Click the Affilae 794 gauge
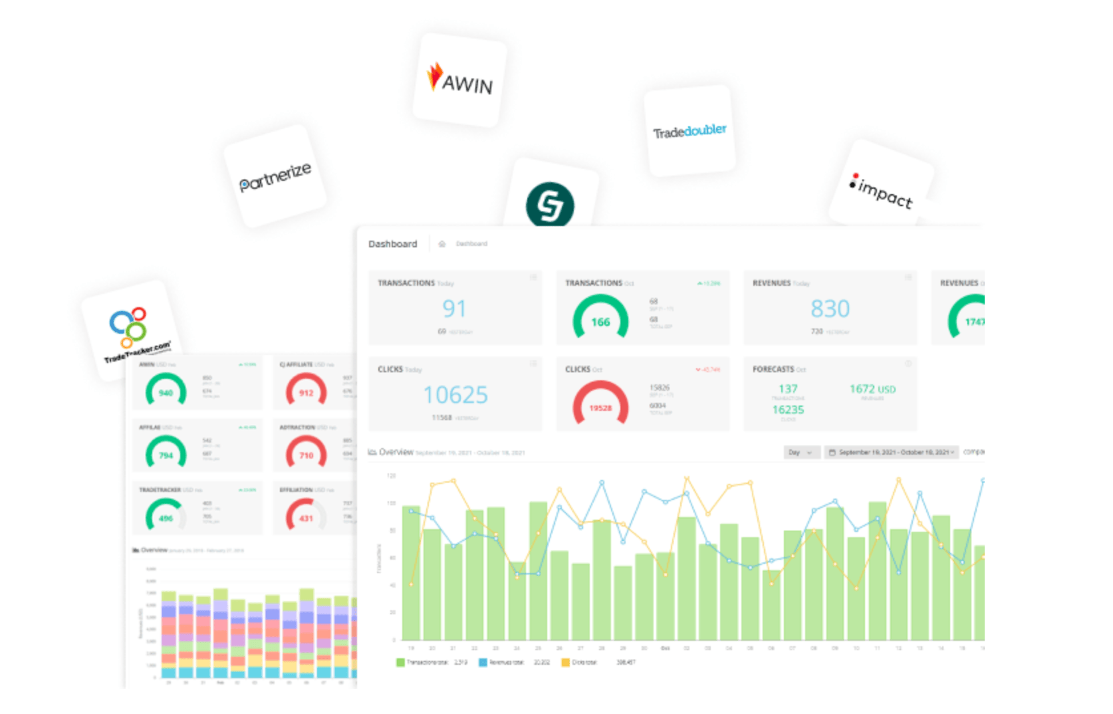This screenshot has width=1113, height=714. (166, 452)
